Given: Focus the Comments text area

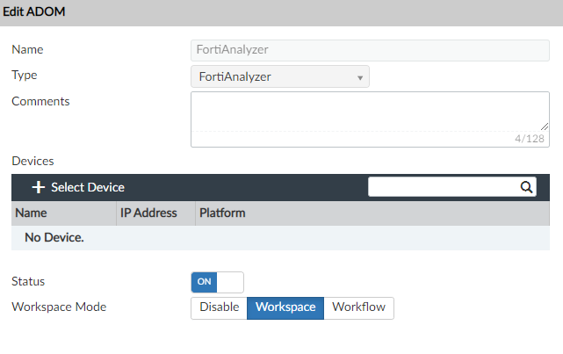Looking at the screenshot, I should tap(369, 111).
